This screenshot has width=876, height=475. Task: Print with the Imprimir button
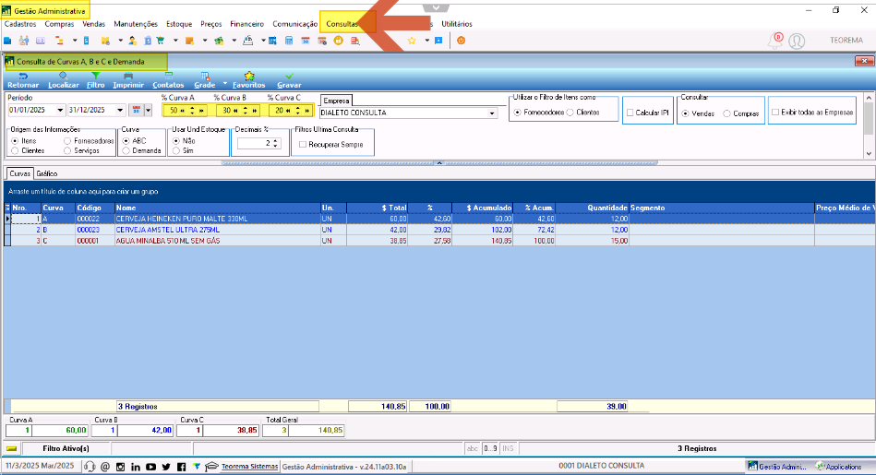click(x=128, y=80)
